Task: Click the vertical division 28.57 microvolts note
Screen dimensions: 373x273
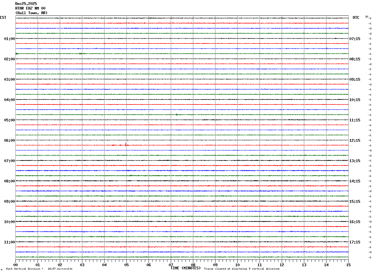Action: coord(39,269)
